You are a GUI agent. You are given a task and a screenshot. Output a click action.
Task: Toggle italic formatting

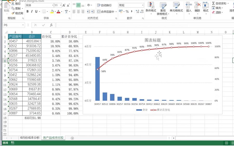click(x=32, y=11)
